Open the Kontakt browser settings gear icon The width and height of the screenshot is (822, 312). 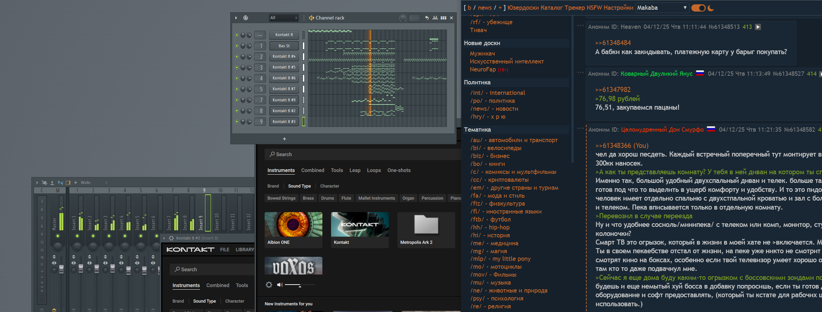[269, 285]
